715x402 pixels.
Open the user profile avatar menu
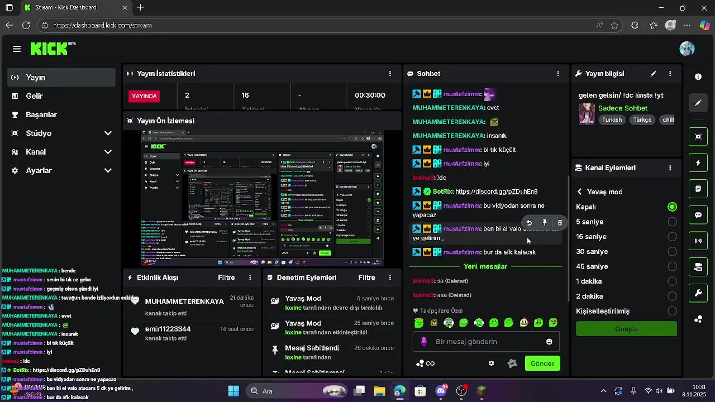(x=687, y=49)
